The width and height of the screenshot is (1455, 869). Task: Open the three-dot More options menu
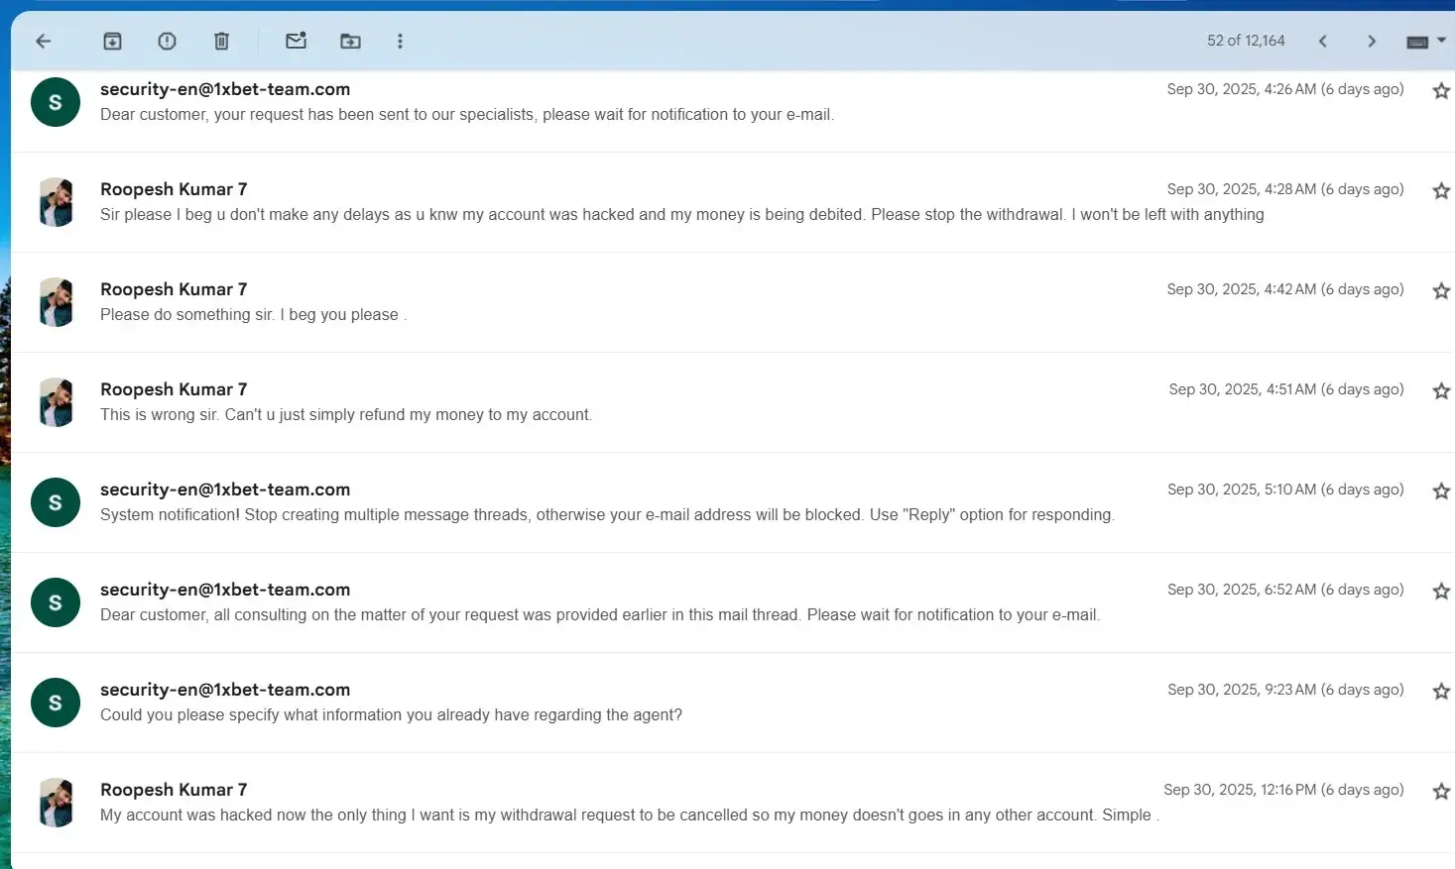(x=400, y=41)
